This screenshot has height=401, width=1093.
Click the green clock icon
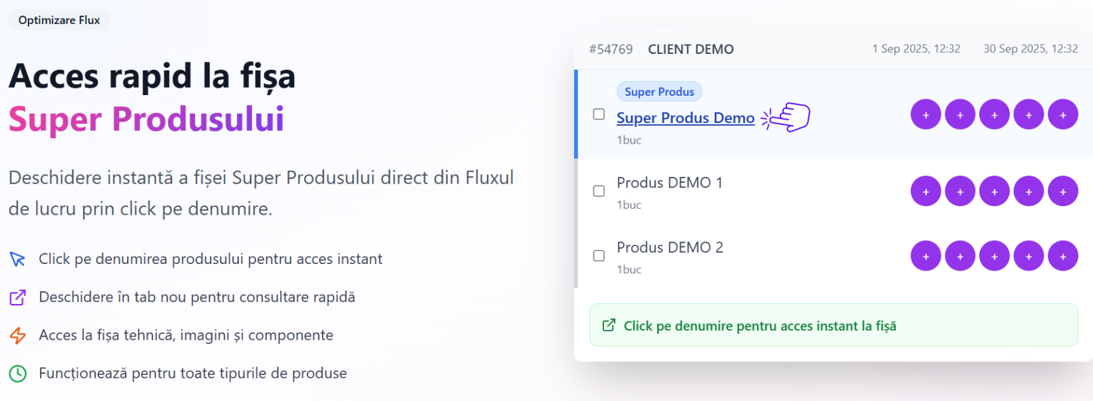[x=18, y=374]
